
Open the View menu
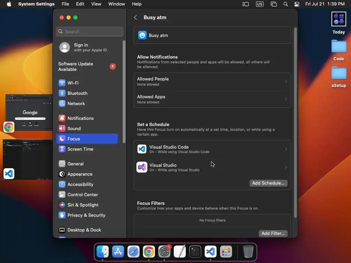96,4
